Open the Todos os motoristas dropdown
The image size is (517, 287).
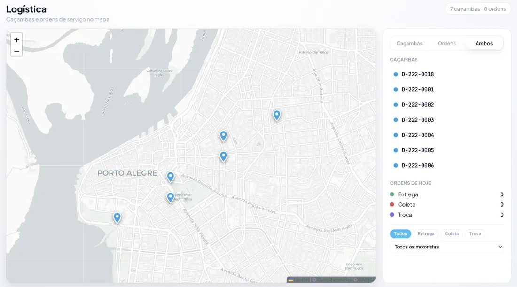tap(446, 247)
